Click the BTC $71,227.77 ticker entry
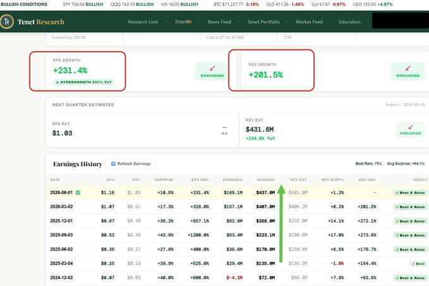This screenshot has height=286, width=429. click(x=236, y=4)
